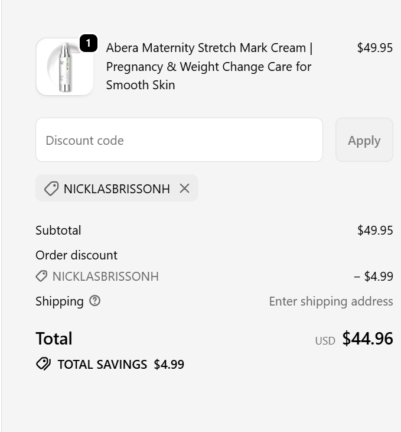Screen dimensions: 401x432
Task: Click the Enter shipping address text
Action: [x=331, y=301]
